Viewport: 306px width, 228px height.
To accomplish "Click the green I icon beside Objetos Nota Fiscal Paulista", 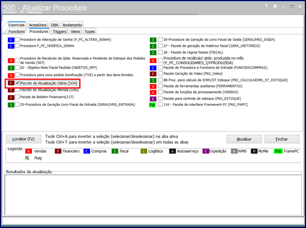I will pyautogui.click(x=11, y=68).
